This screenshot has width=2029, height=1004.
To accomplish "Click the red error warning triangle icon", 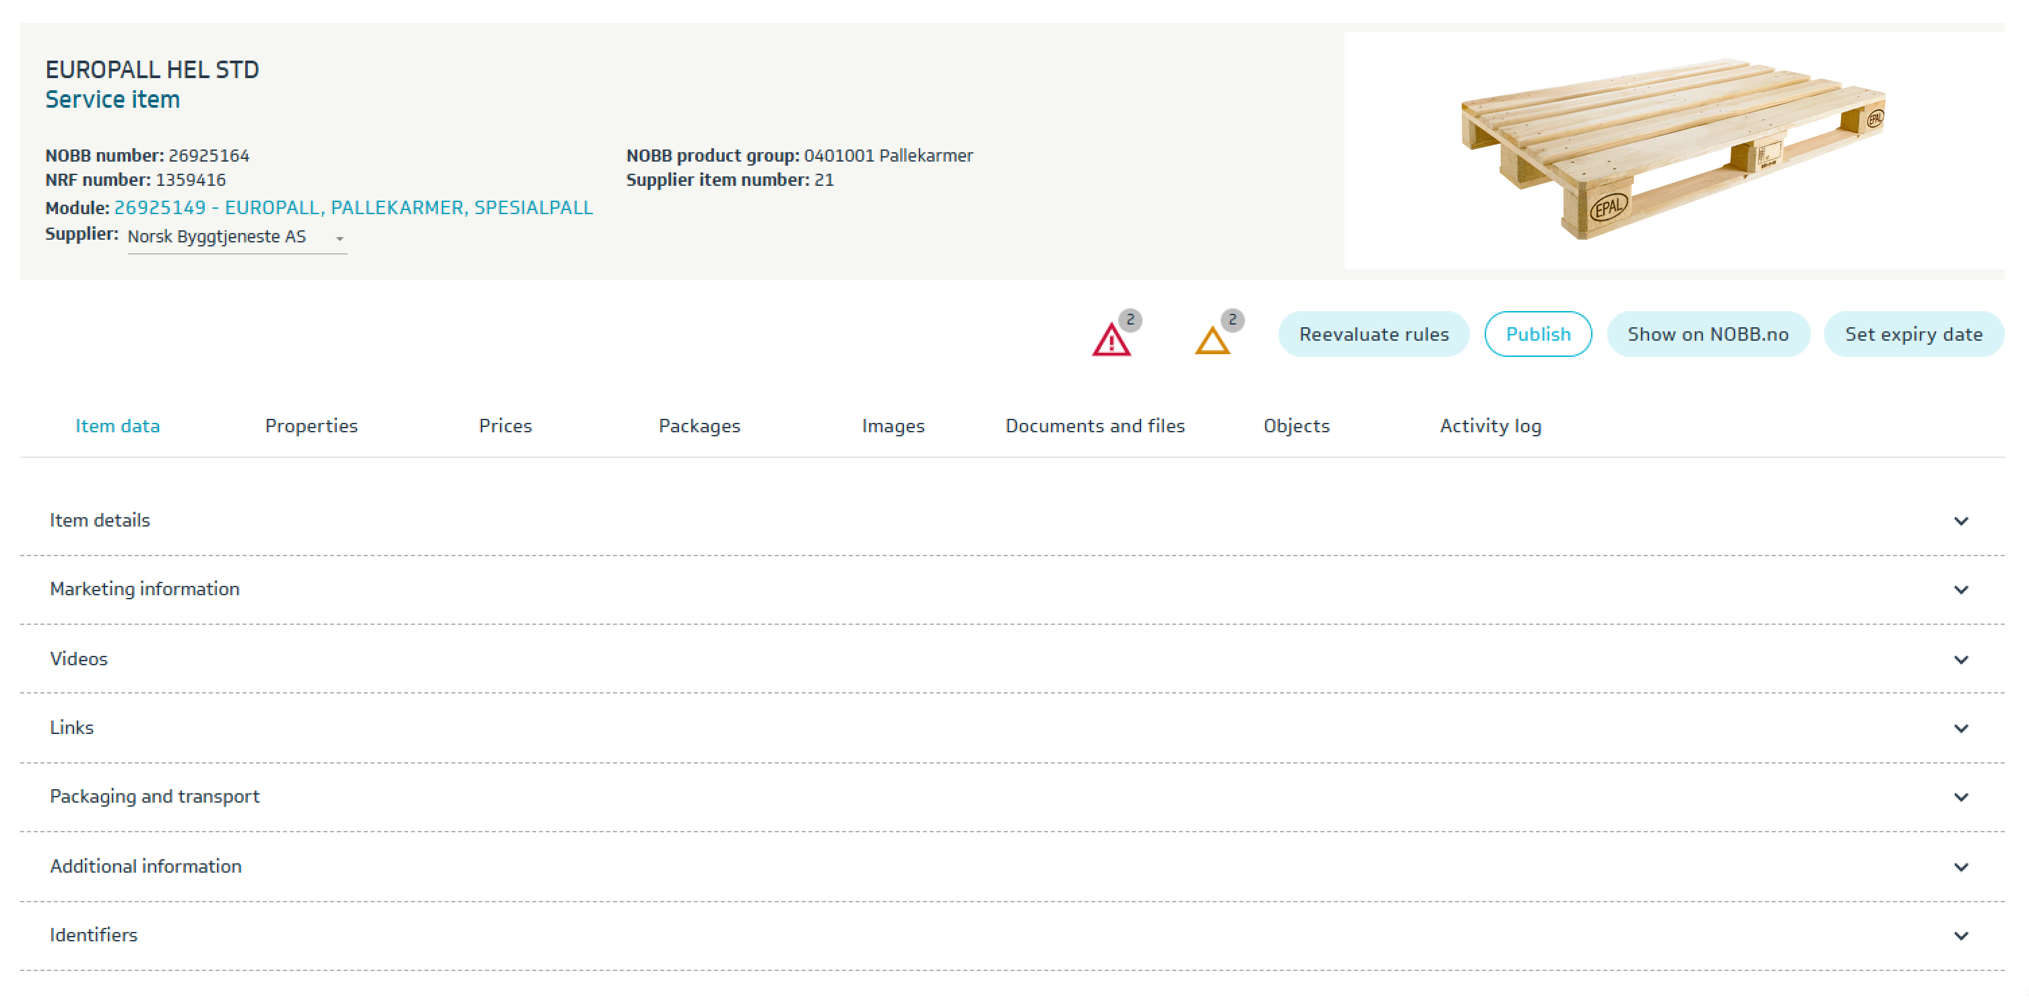I will (x=1112, y=340).
